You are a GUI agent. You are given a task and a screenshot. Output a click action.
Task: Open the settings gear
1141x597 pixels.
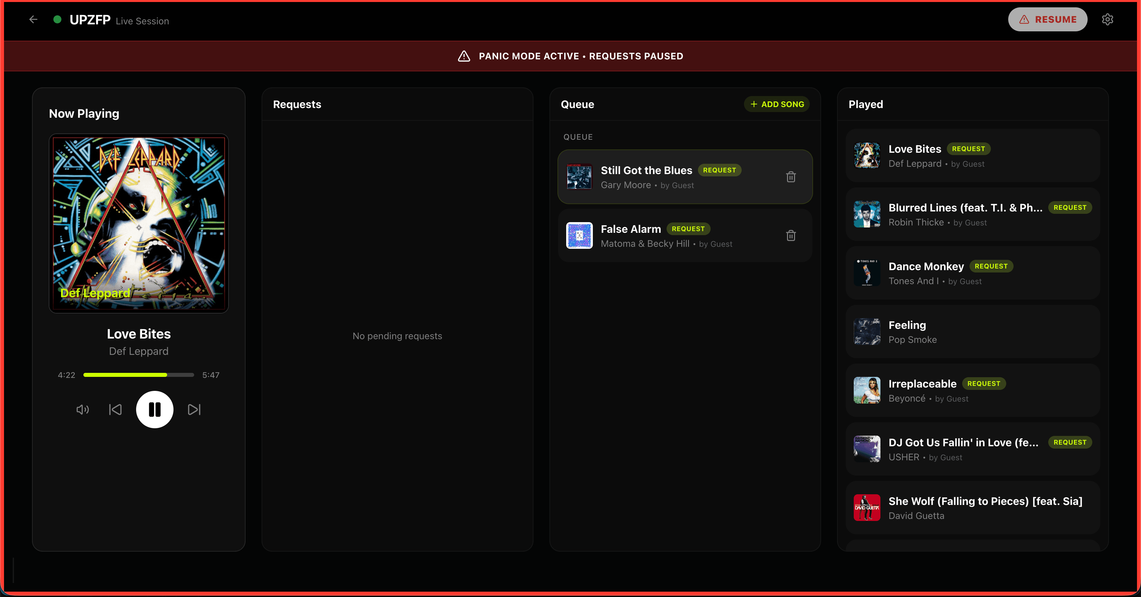1108,19
